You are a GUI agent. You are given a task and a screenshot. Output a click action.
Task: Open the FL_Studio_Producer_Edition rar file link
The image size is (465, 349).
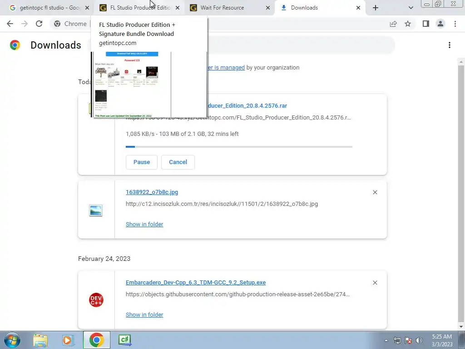247,105
